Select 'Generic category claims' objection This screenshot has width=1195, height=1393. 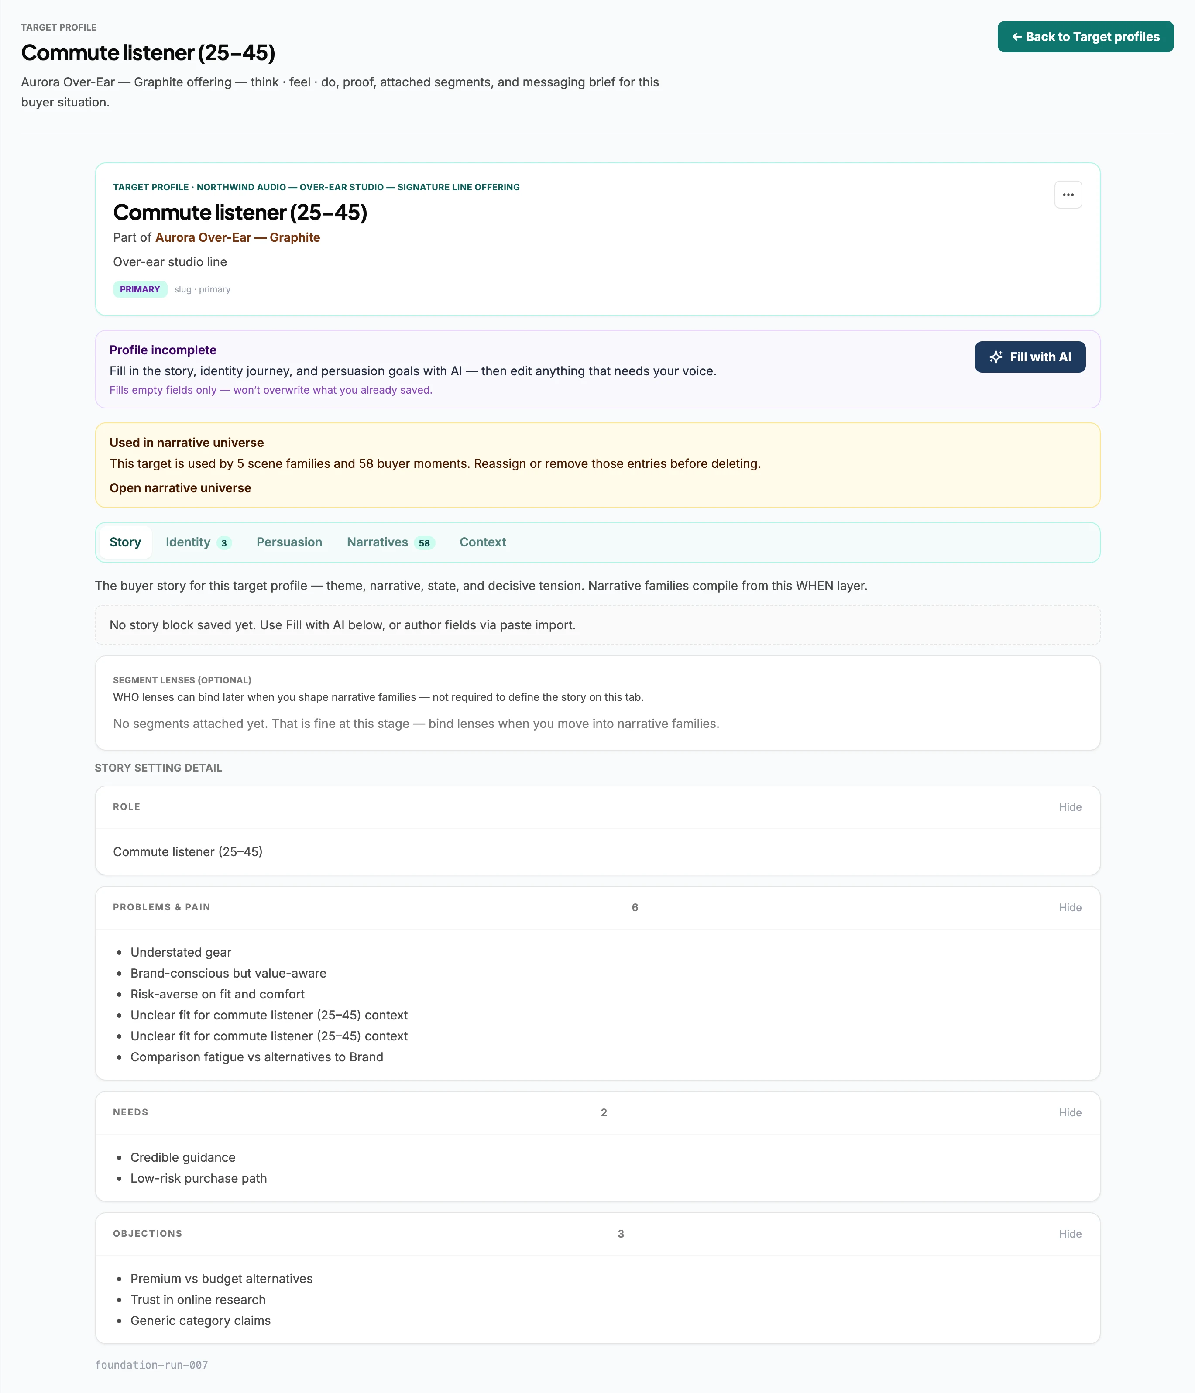click(x=200, y=1321)
